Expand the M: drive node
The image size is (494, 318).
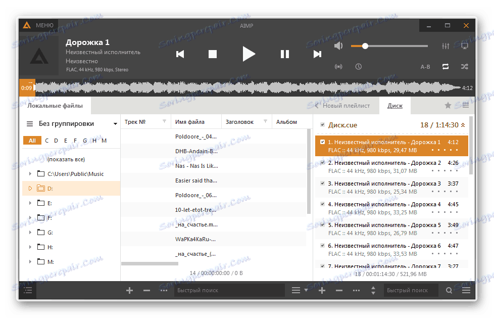(x=30, y=261)
